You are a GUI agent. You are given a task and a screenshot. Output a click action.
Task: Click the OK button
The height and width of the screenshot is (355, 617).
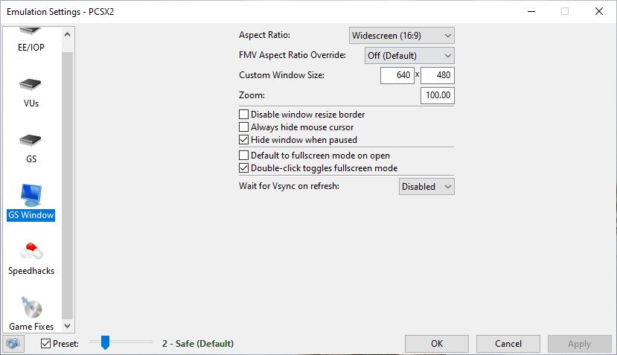click(x=437, y=344)
